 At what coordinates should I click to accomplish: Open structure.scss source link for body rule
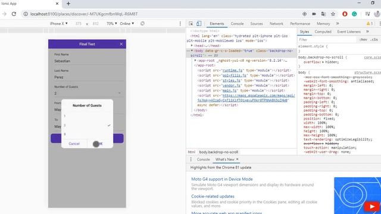point(367,73)
